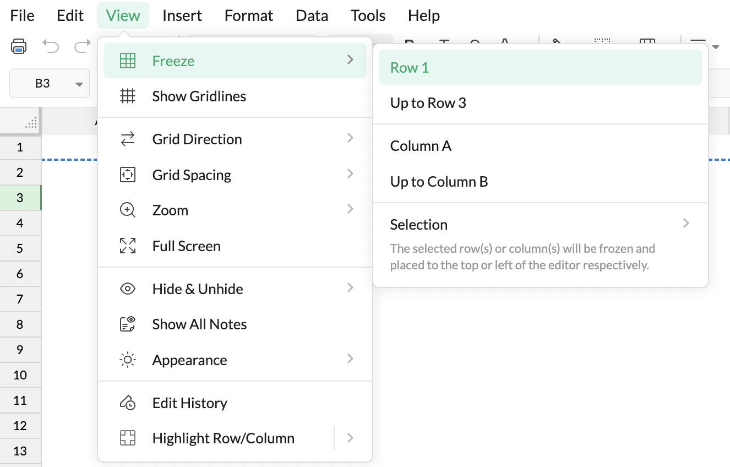Open the Edit menu
This screenshot has width=730, height=467.
point(70,15)
